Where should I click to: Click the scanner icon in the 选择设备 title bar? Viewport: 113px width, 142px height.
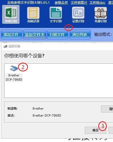point(5,46)
